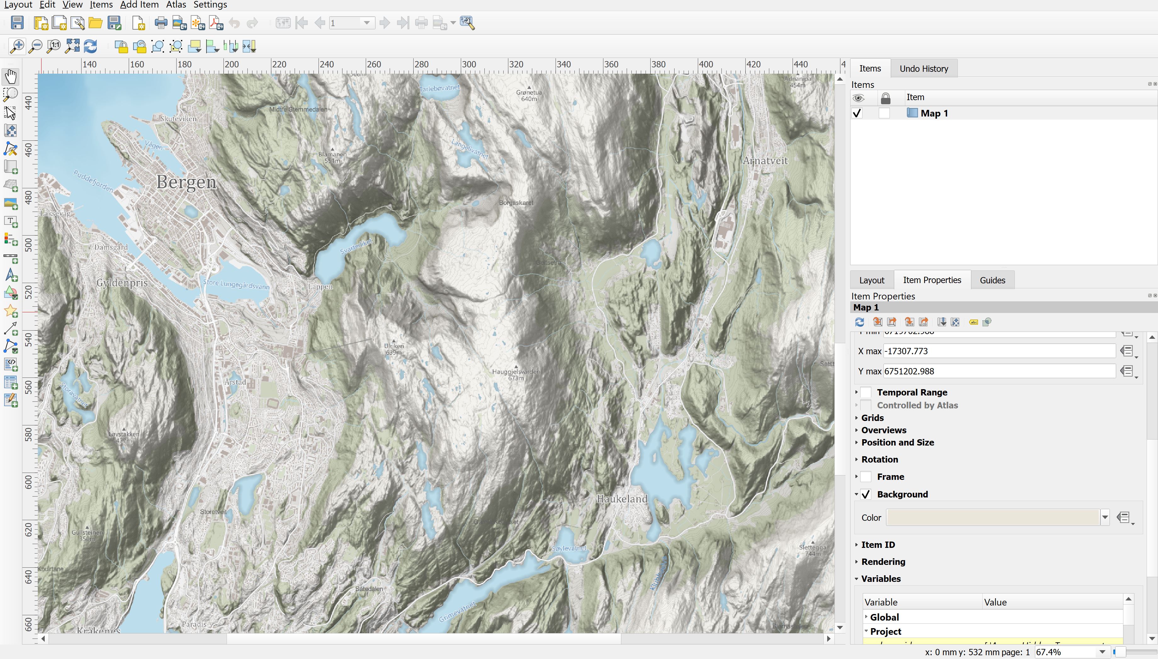1158x659 pixels.
Task: Open the page number dropdown in the atlas toolbar
Action: click(x=366, y=22)
